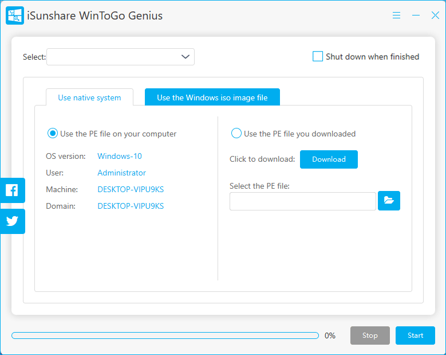The width and height of the screenshot is (446, 355).
Task: Share via the Twitter bird icon
Action: (x=12, y=221)
